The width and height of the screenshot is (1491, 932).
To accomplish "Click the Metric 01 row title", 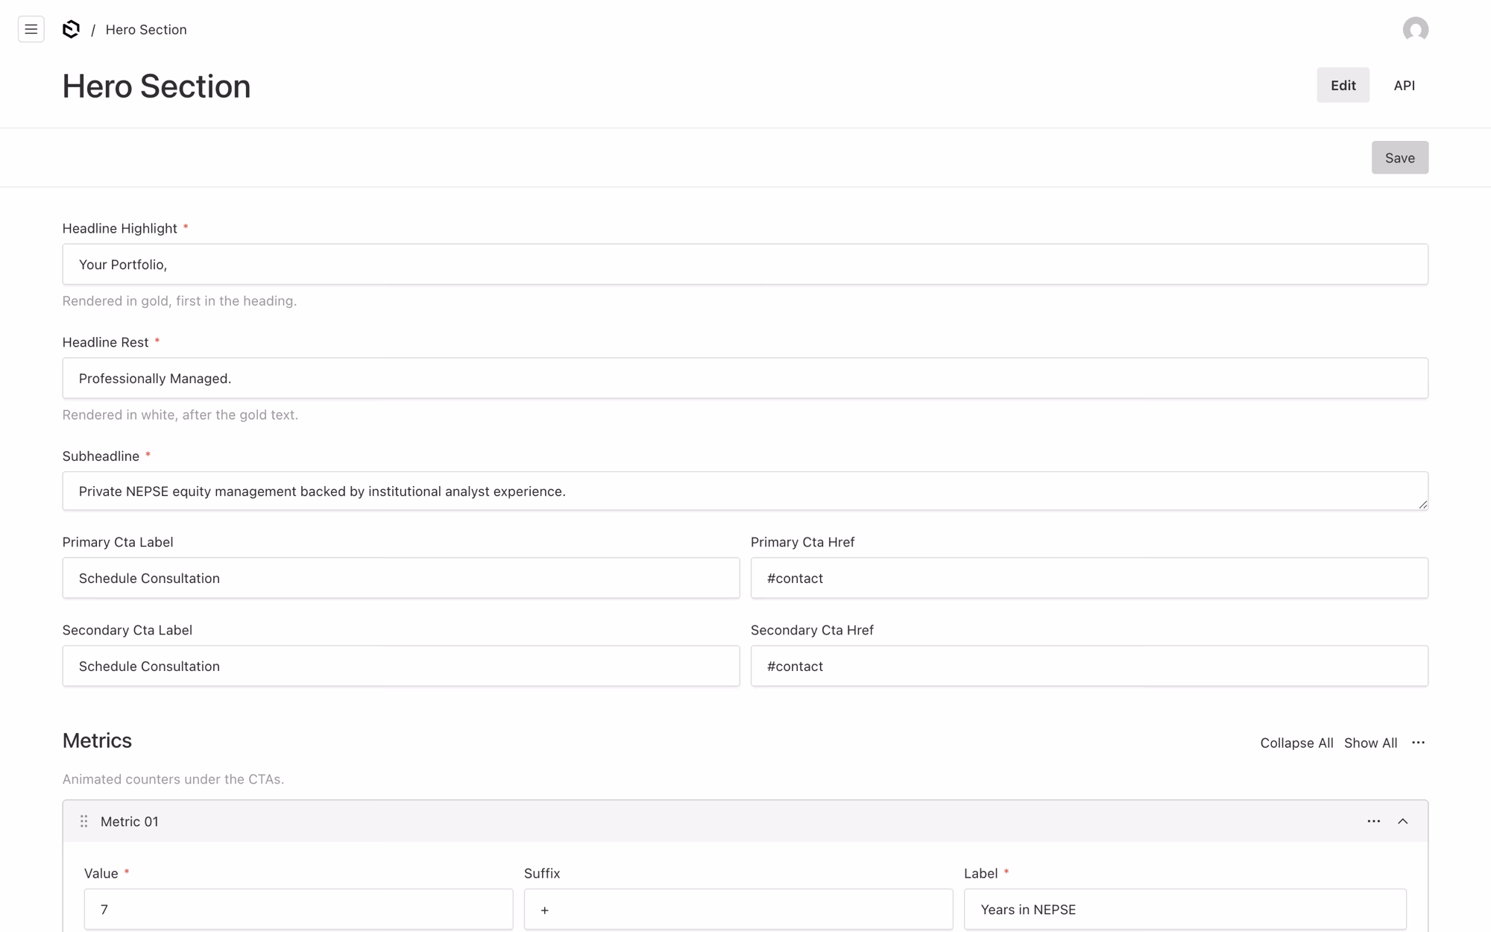I will click(129, 821).
